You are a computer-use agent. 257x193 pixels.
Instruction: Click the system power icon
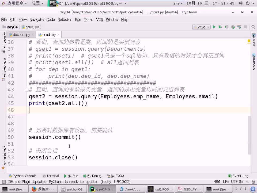click(x=248, y=3)
